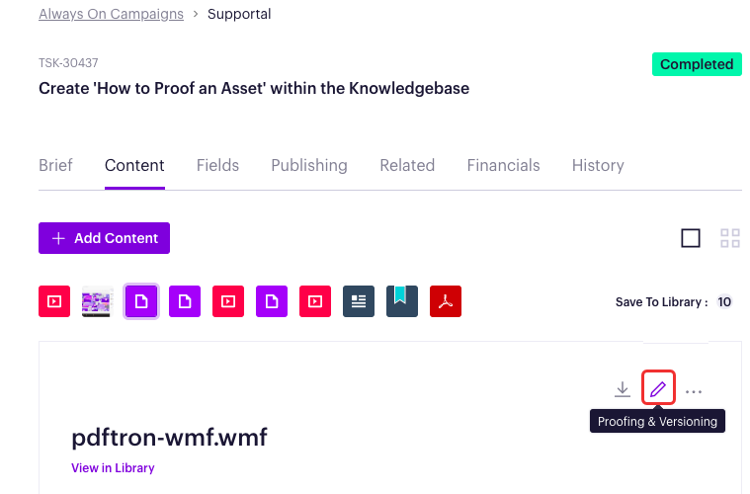The image size is (750, 494).
Task: Select the first red video icon
Action: (54, 301)
